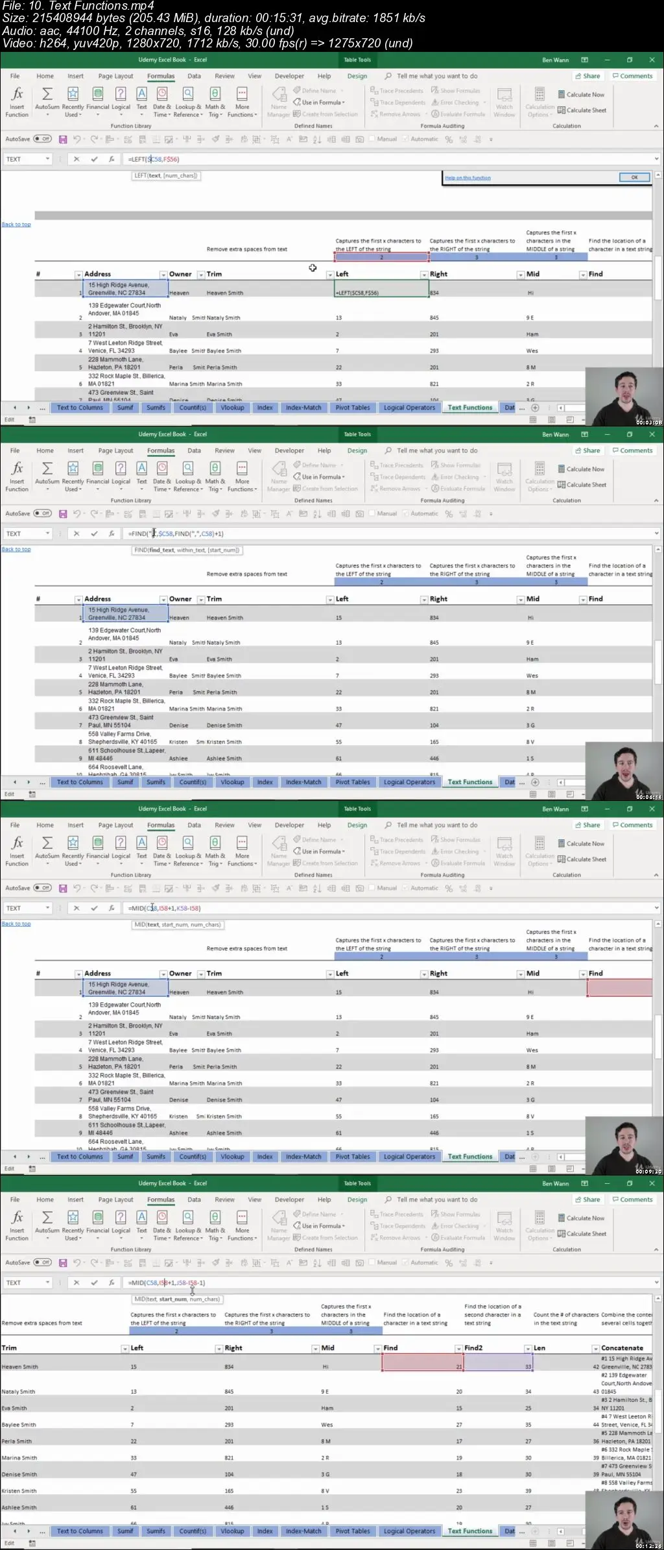Click red highlighted Find cell in 00:09:20 frame

(x=619, y=988)
